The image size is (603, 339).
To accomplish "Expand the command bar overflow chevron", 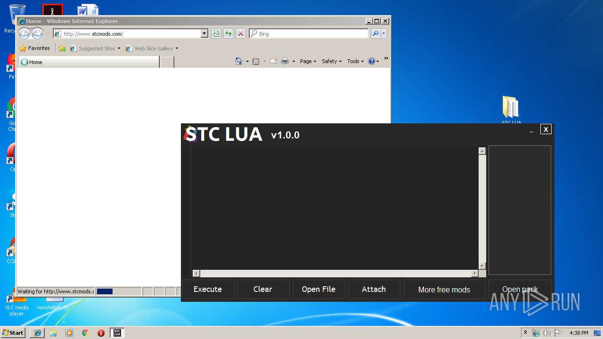I will click(x=386, y=58).
